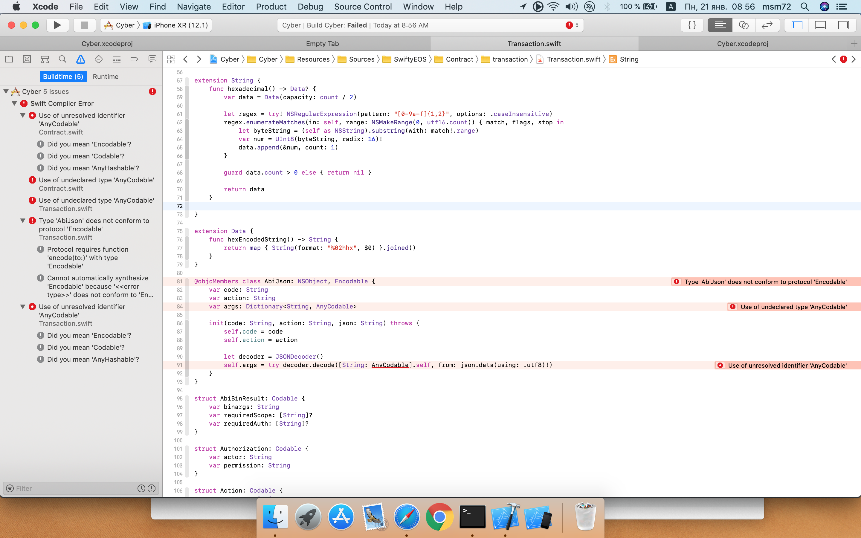This screenshot has width=861, height=538.
Task: Open the Version editor arrows icon
Action: tap(767, 25)
